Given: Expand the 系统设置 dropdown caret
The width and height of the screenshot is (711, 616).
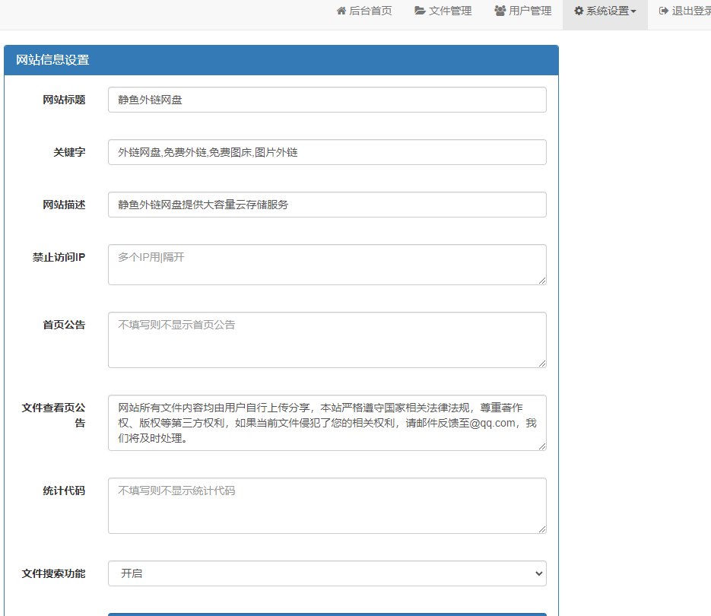Looking at the screenshot, I should tap(633, 12).
